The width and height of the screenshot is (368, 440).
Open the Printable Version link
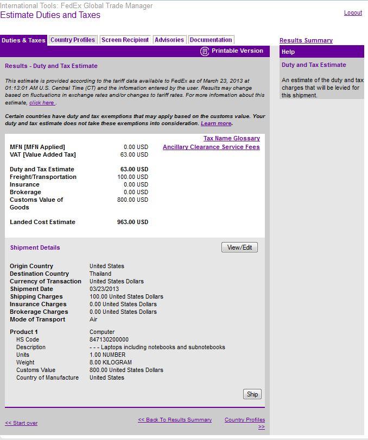[237, 51]
